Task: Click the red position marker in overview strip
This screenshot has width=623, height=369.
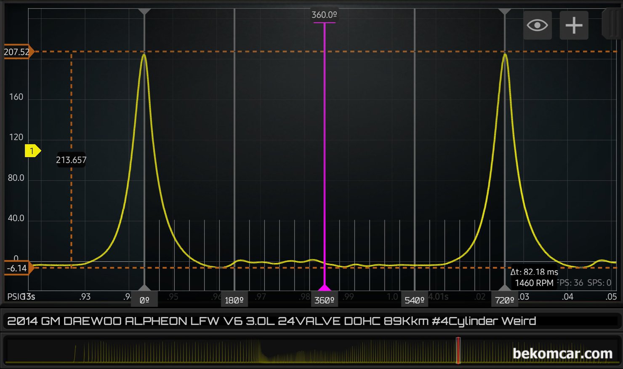Action: click(x=458, y=350)
